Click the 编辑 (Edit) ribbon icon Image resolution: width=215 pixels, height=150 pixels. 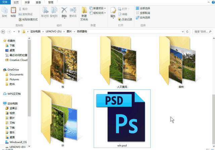(120, 14)
